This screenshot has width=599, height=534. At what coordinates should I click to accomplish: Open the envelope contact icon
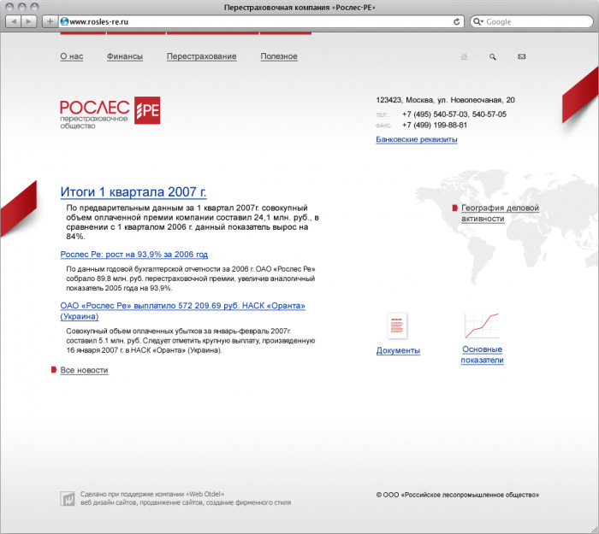point(521,56)
